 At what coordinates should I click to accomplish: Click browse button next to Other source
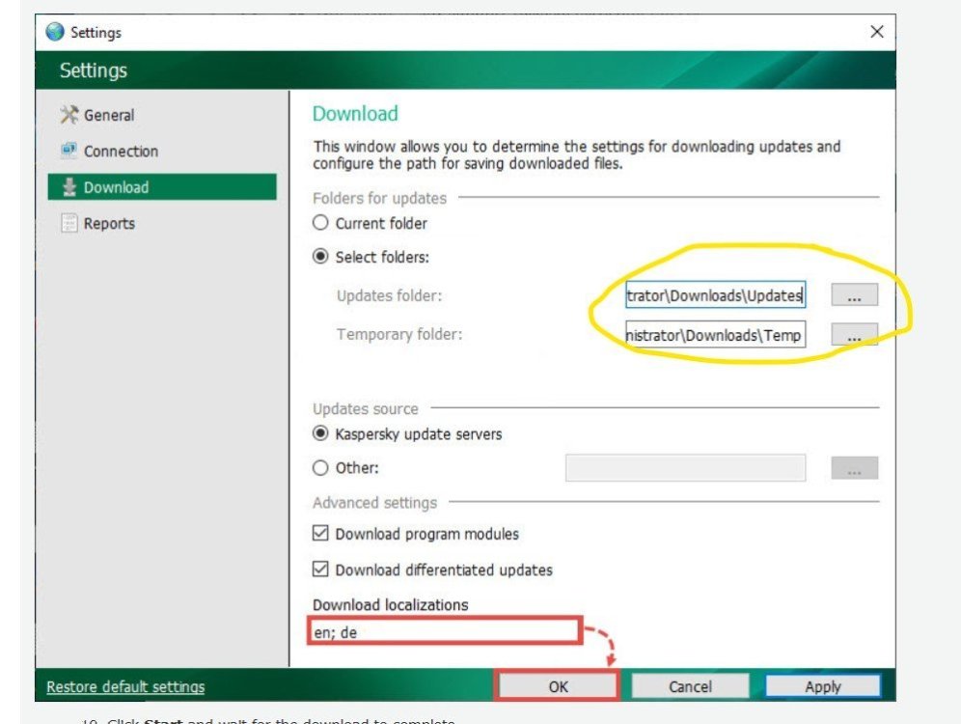(x=854, y=468)
